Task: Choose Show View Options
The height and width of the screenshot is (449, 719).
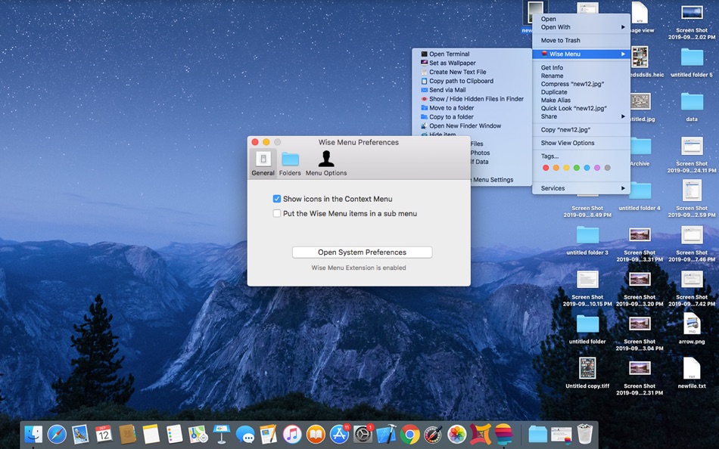Action: (x=581, y=143)
